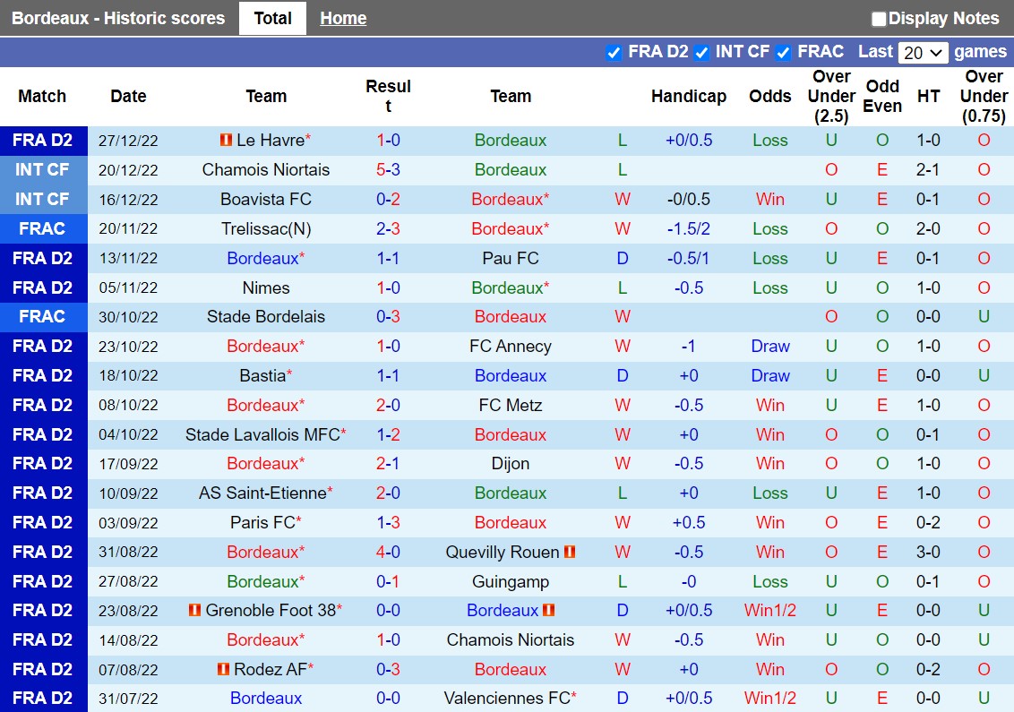Open Le Havre team link

[271, 141]
